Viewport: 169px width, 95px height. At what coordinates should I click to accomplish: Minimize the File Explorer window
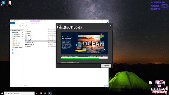tap(98, 21)
